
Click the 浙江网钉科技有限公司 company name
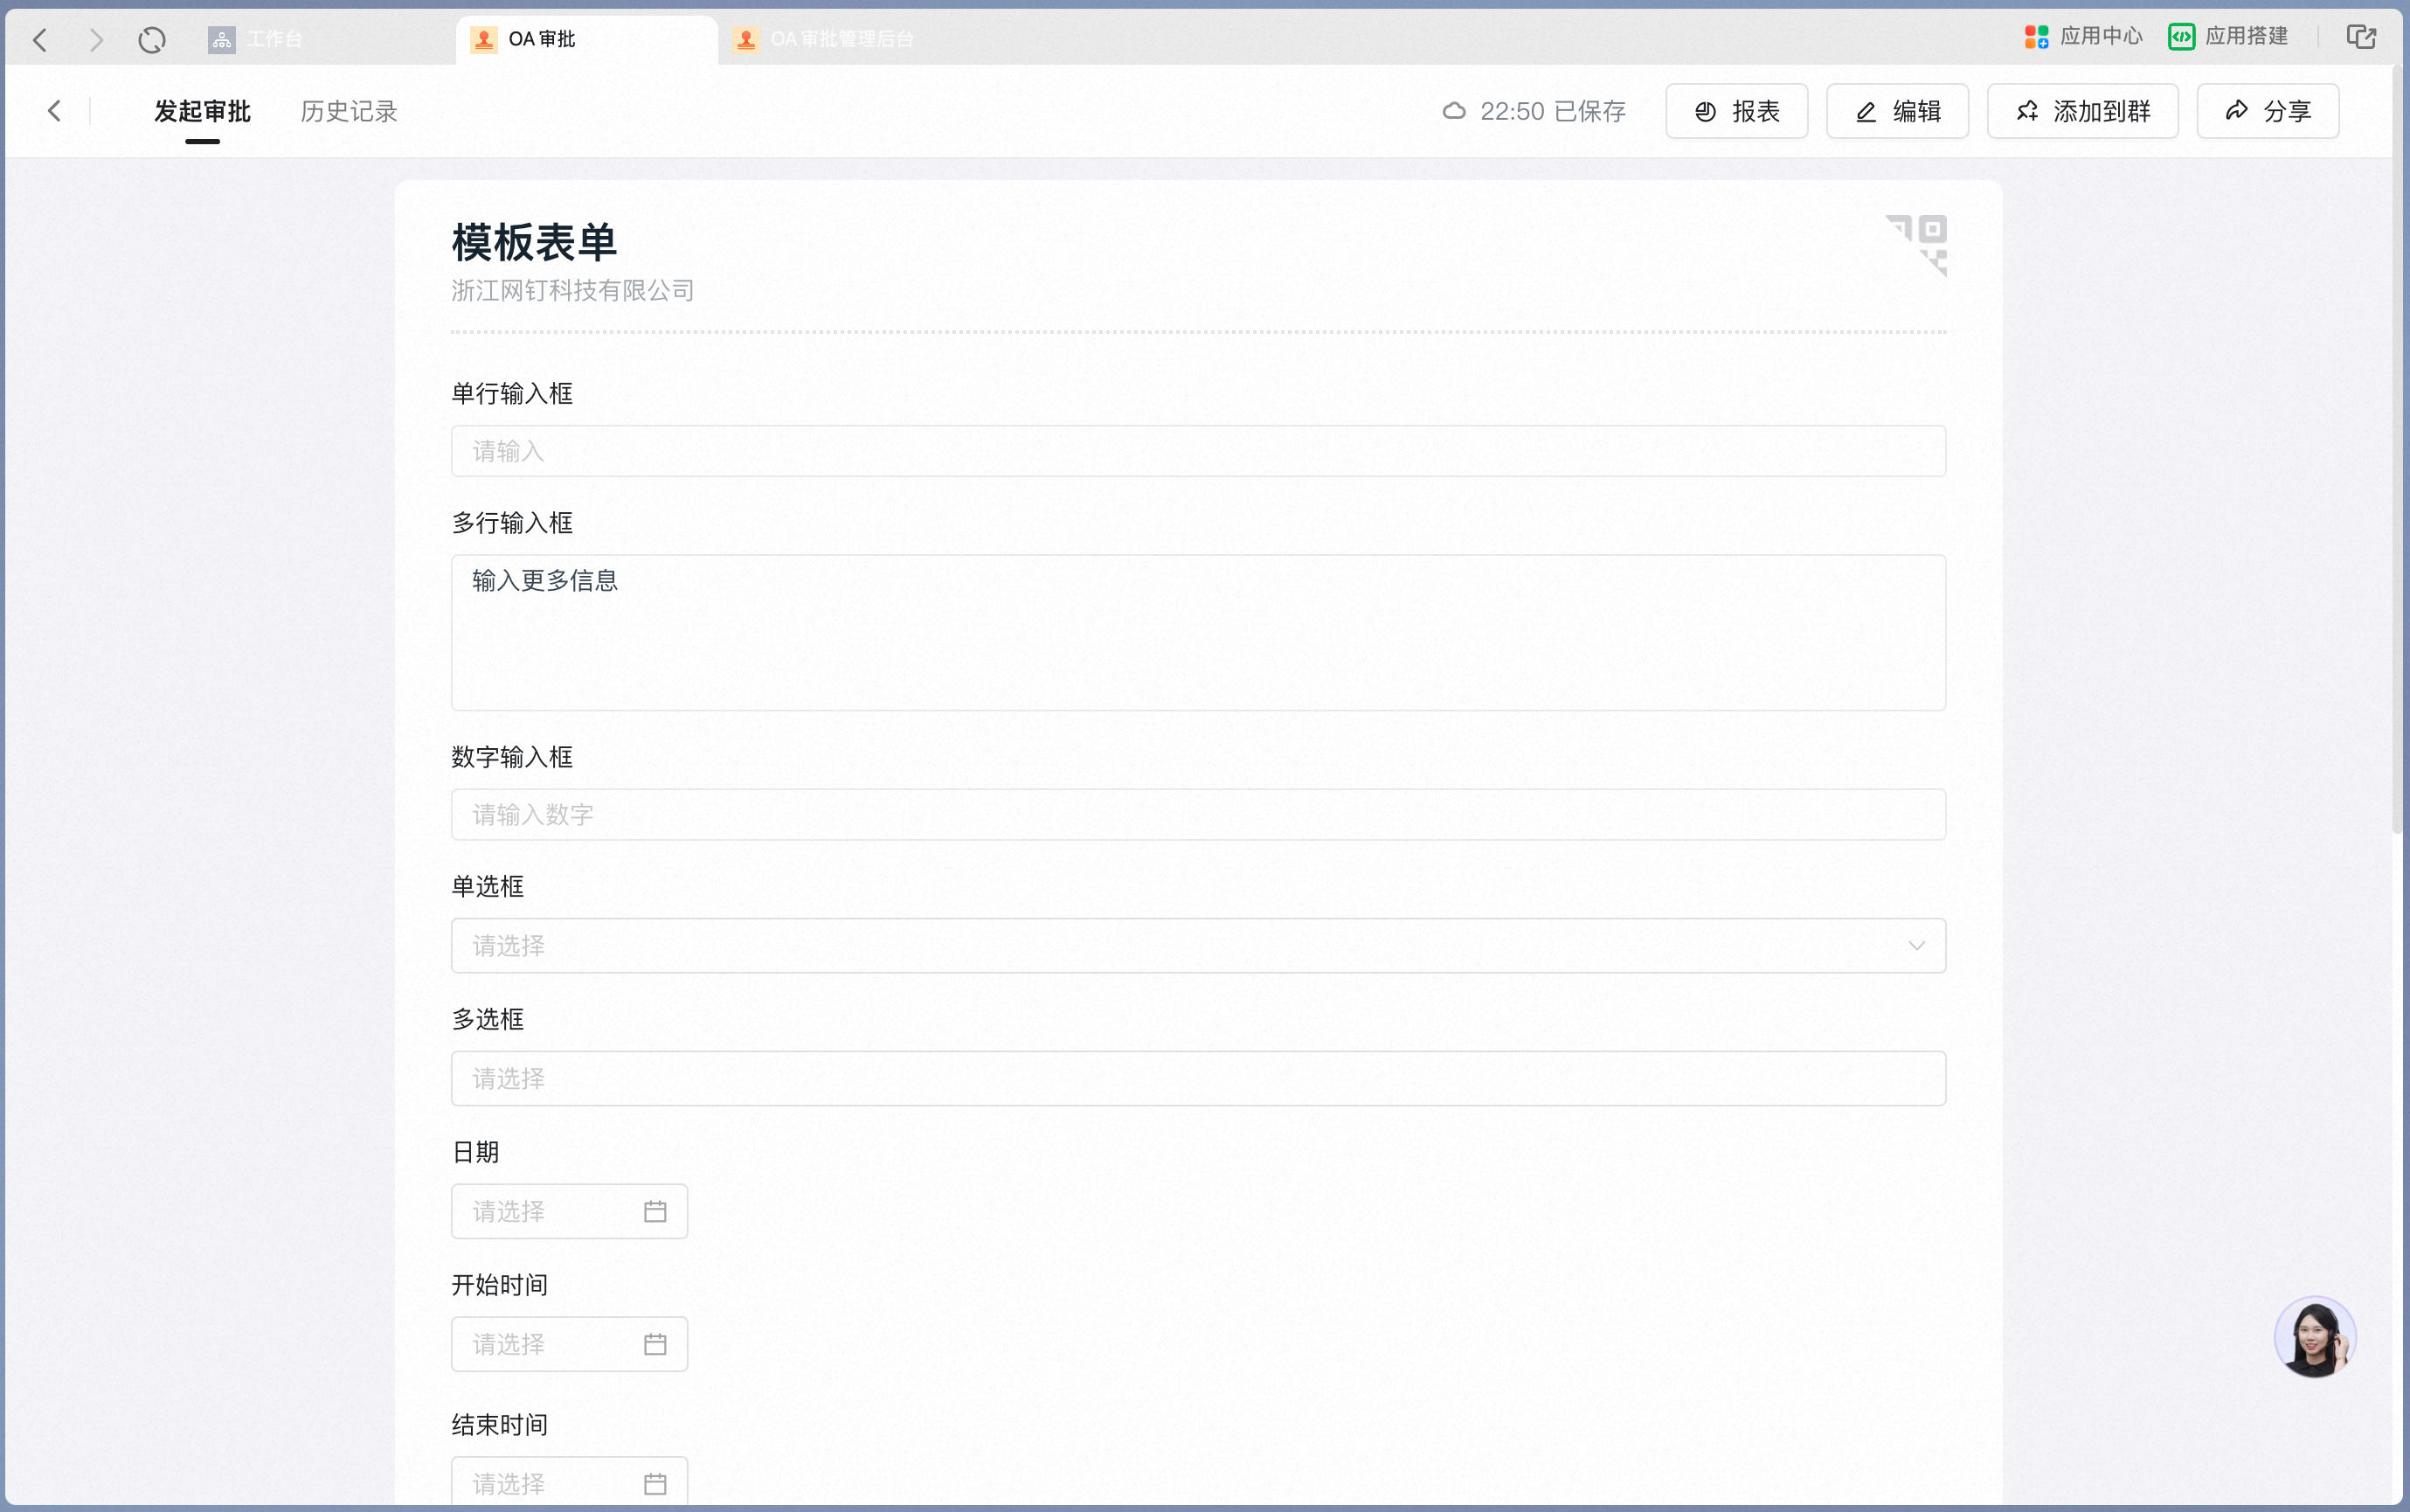click(x=572, y=291)
